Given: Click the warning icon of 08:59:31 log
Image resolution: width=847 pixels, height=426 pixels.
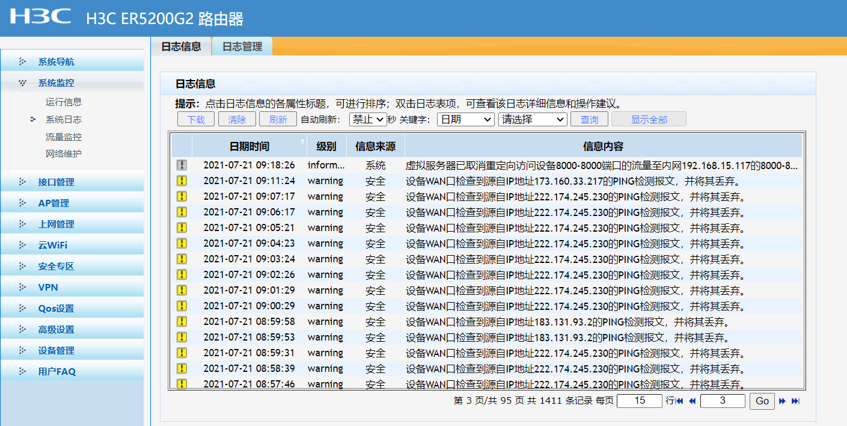Looking at the screenshot, I should 182,353.
